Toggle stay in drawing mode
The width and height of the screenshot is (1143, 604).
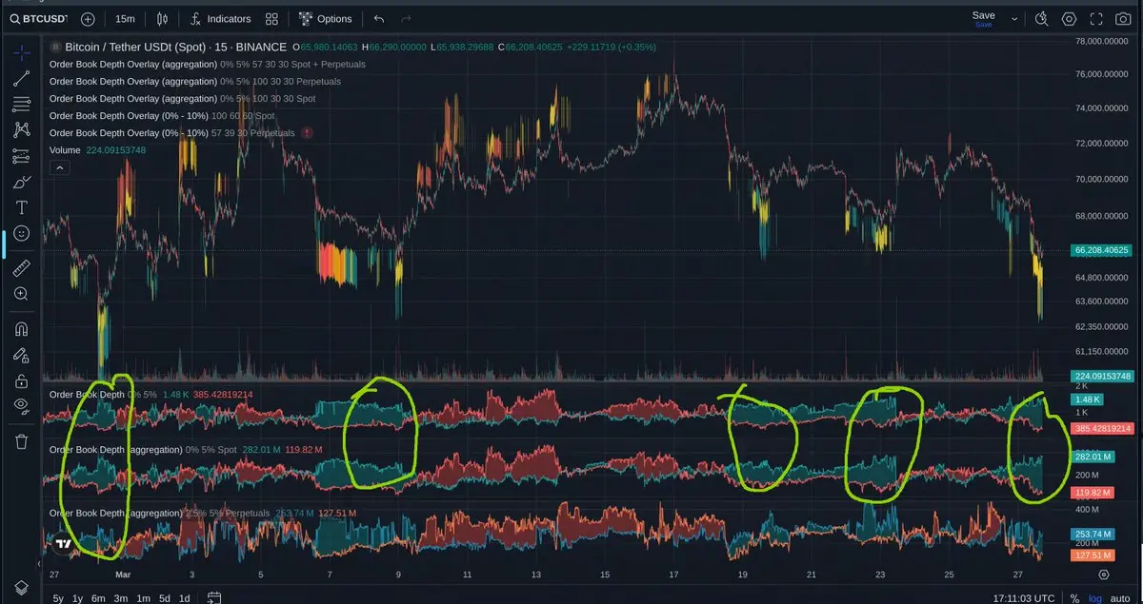click(x=21, y=355)
